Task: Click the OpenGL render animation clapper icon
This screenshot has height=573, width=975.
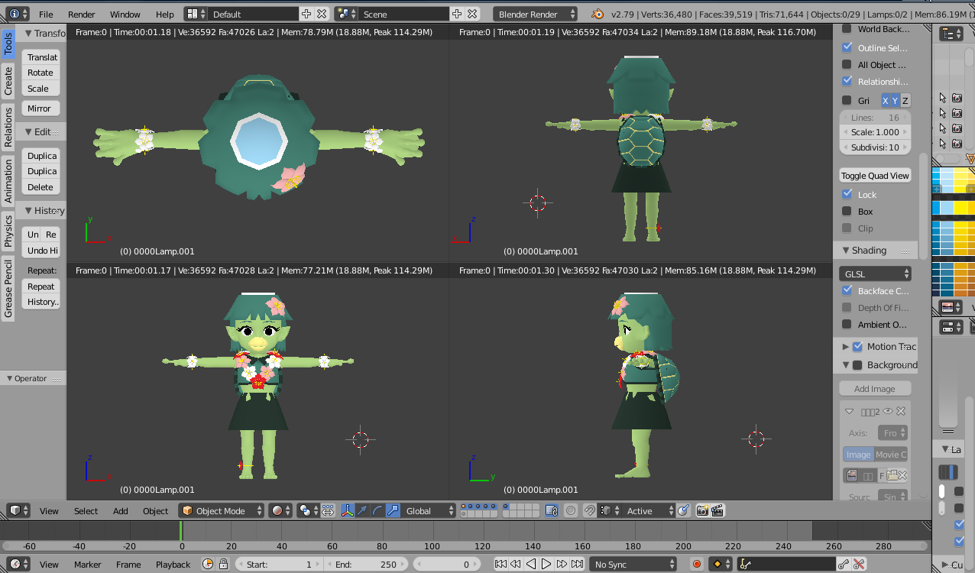Action: 717,510
